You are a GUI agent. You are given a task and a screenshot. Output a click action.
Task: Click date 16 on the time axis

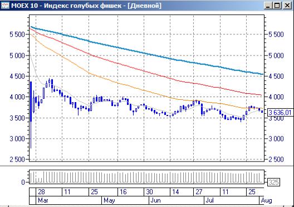point(123,192)
